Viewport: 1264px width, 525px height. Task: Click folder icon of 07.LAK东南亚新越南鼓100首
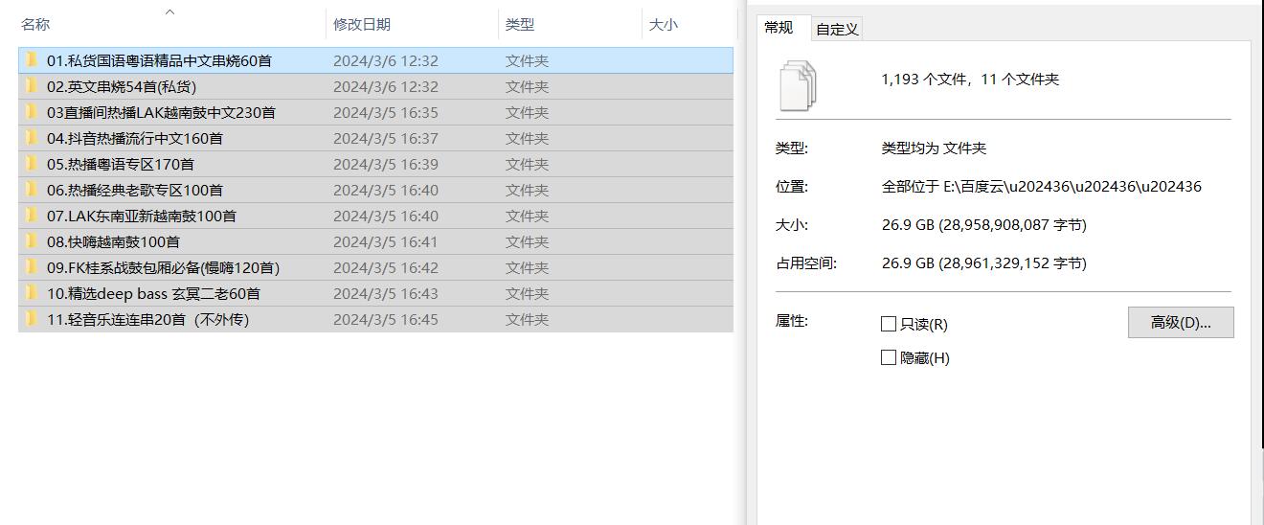point(32,216)
